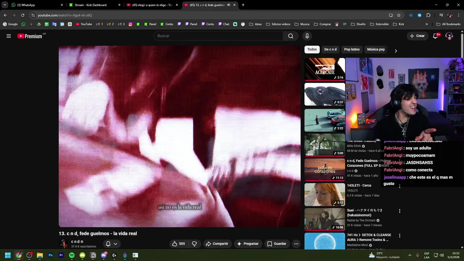Select the Música pop filter chip
This screenshot has width=464, height=261.
pos(376,49)
